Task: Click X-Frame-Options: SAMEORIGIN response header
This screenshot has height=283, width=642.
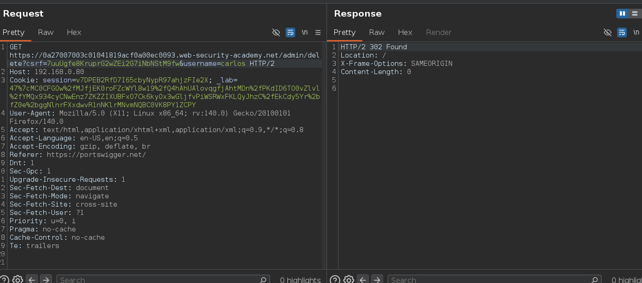Action: [x=396, y=64]
